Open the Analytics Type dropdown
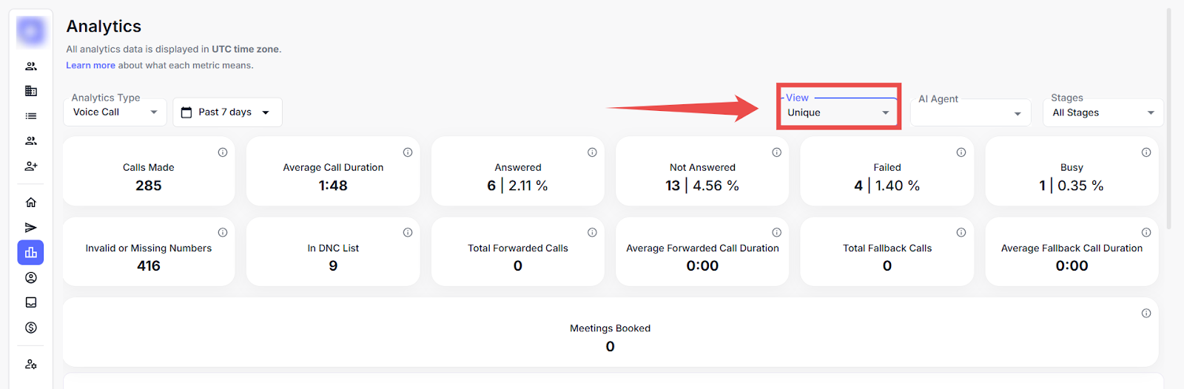The width and height of the screenshot is (1184, 389). (x=115, y=112)
